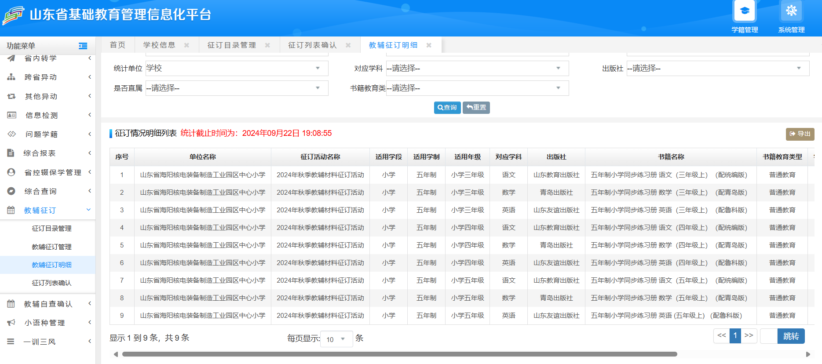Go to previous page with << button
Viewport: 822px width, 364px height.
pos(722,335)
